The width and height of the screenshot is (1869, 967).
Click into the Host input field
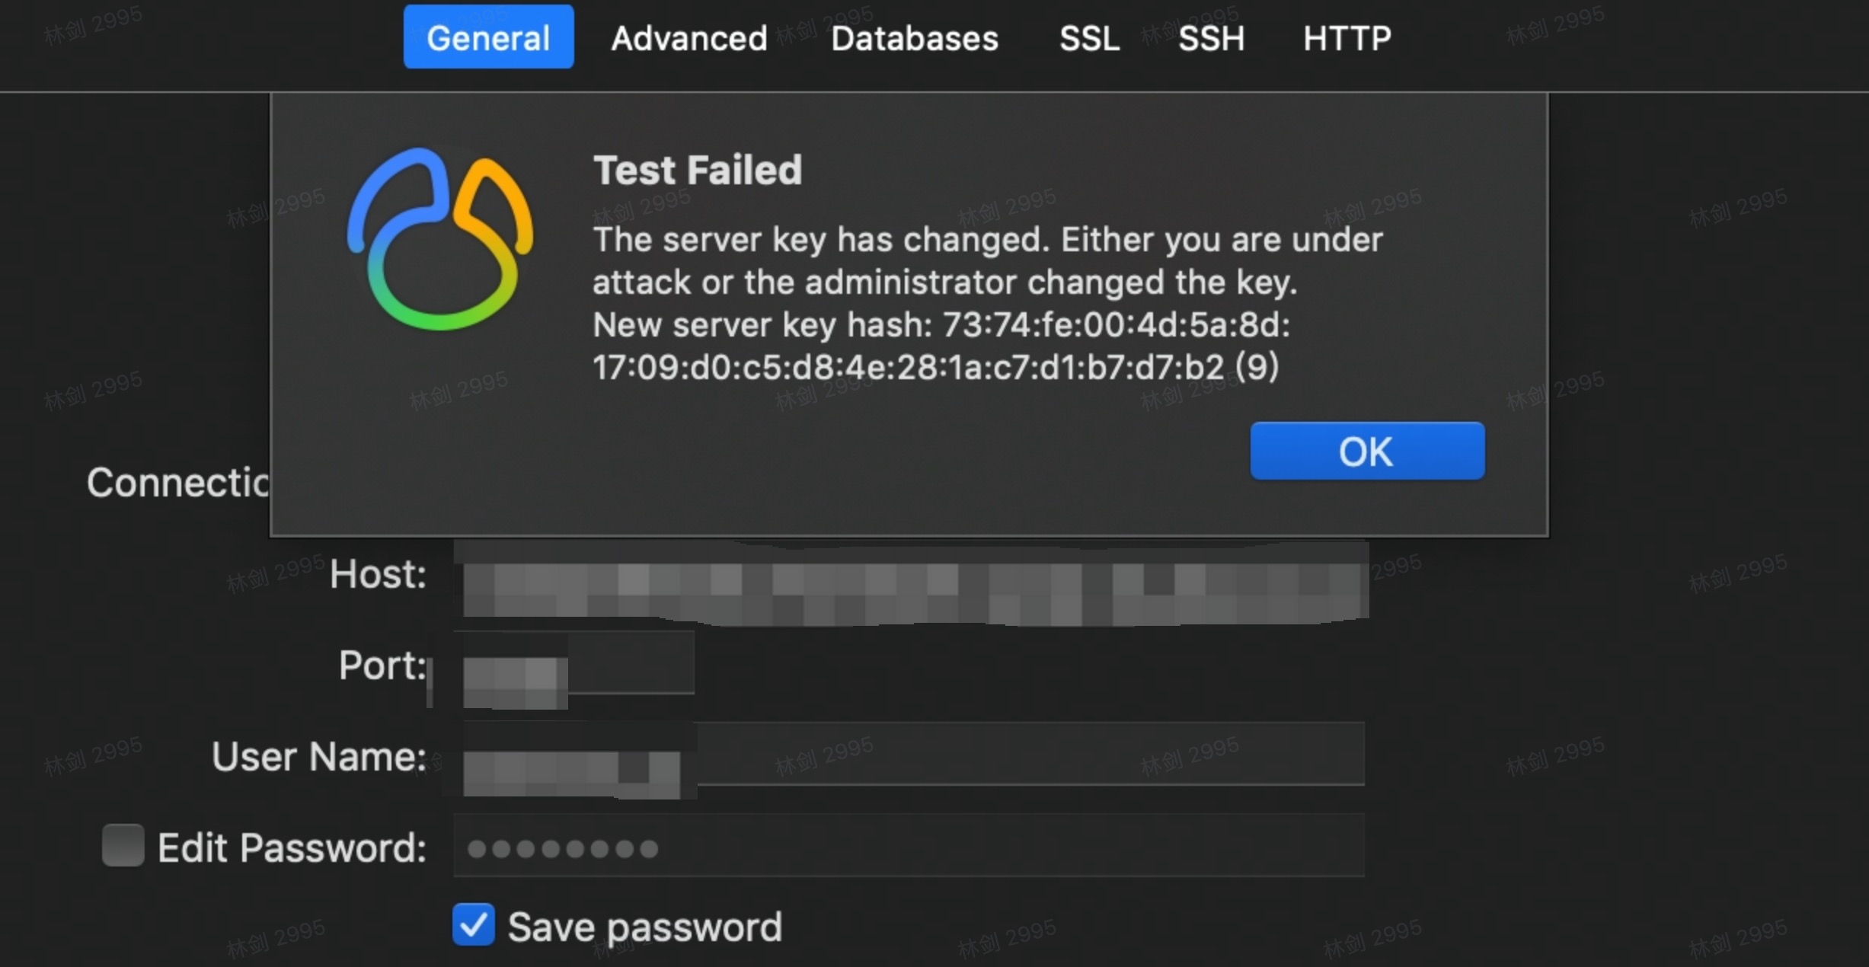pyautogui.click(x=911, y=582)
